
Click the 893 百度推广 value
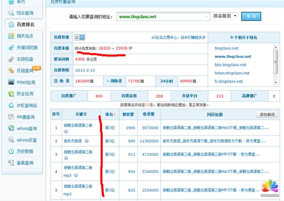pos(99,96)
